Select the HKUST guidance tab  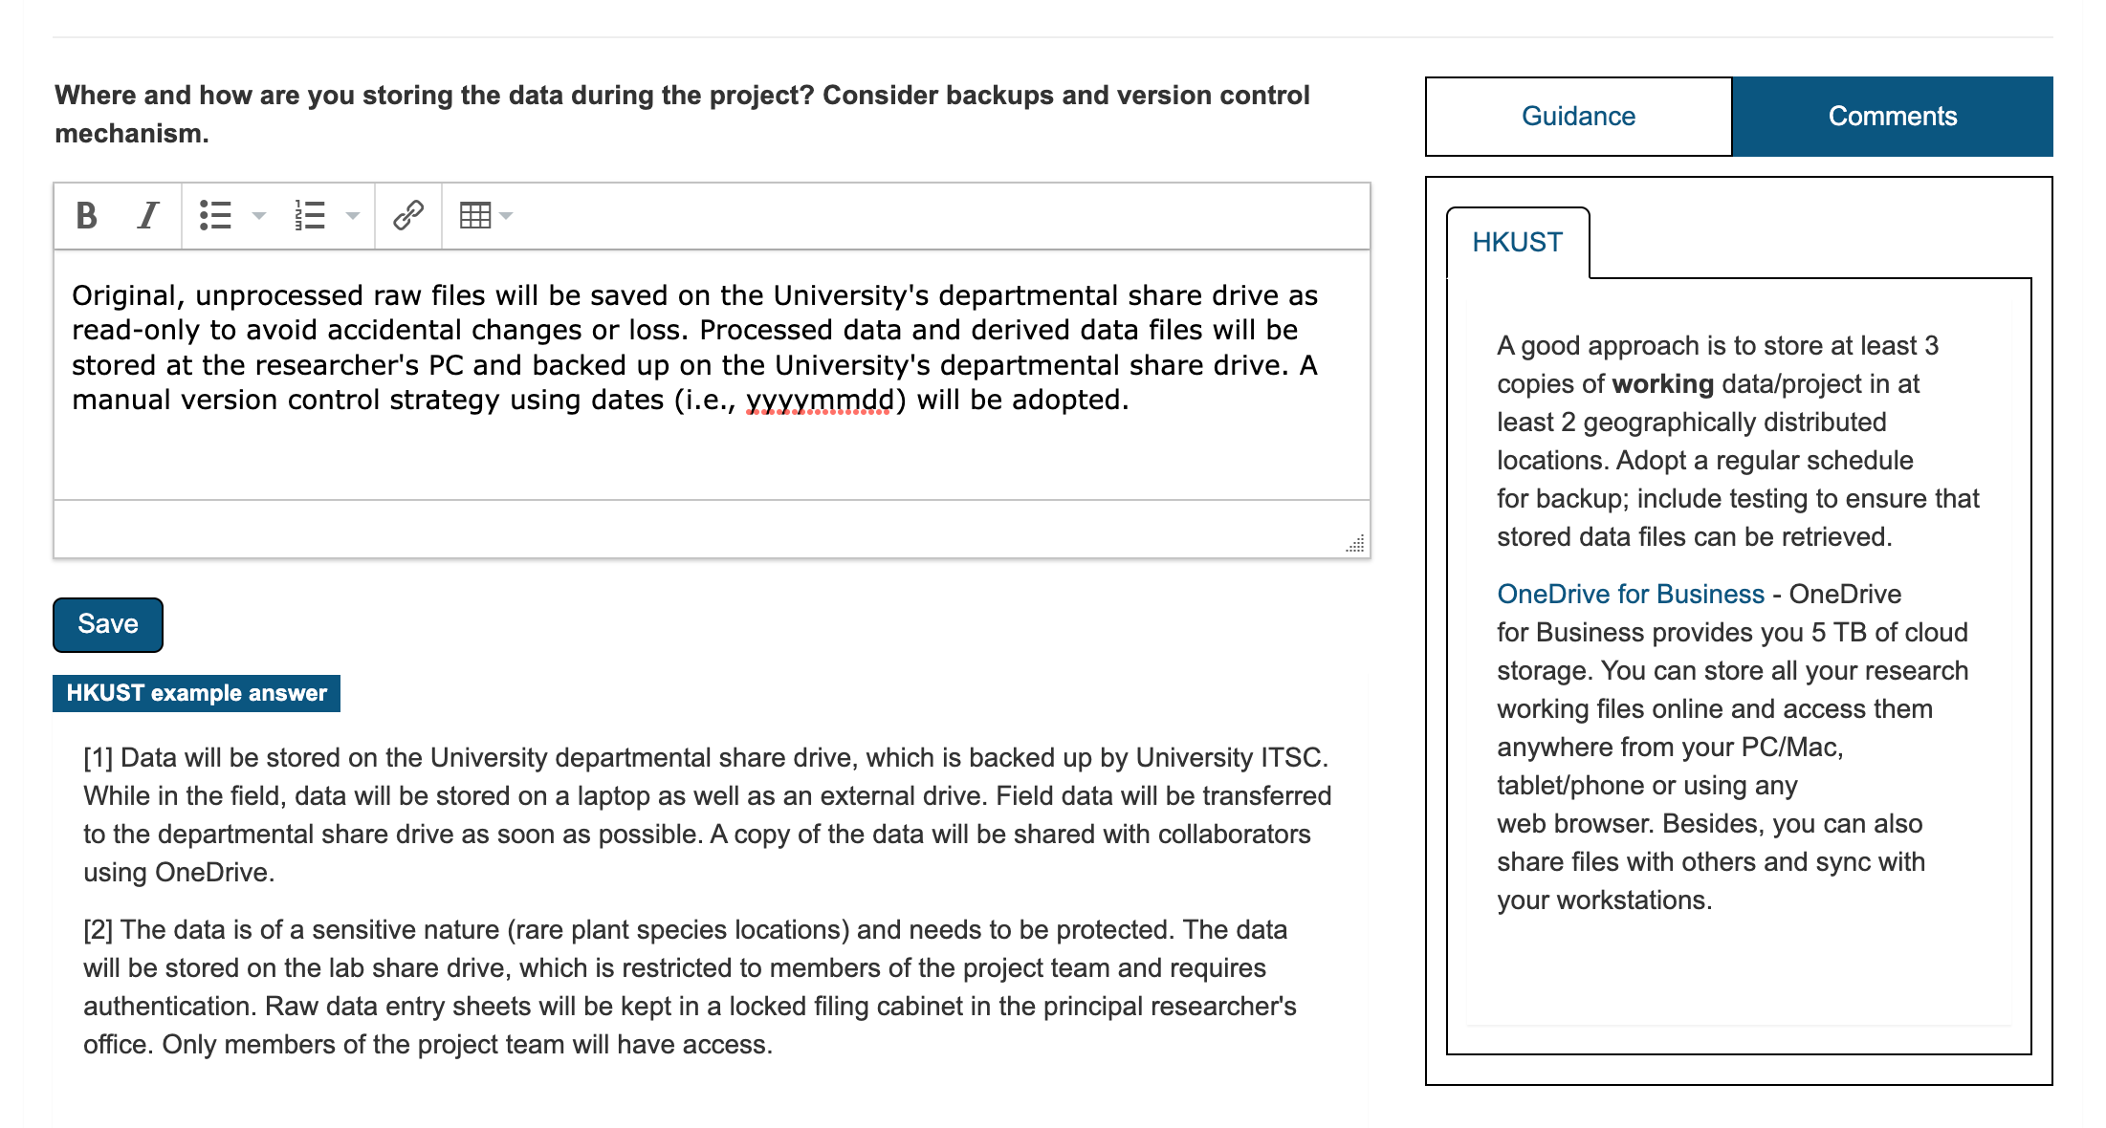1517,243
